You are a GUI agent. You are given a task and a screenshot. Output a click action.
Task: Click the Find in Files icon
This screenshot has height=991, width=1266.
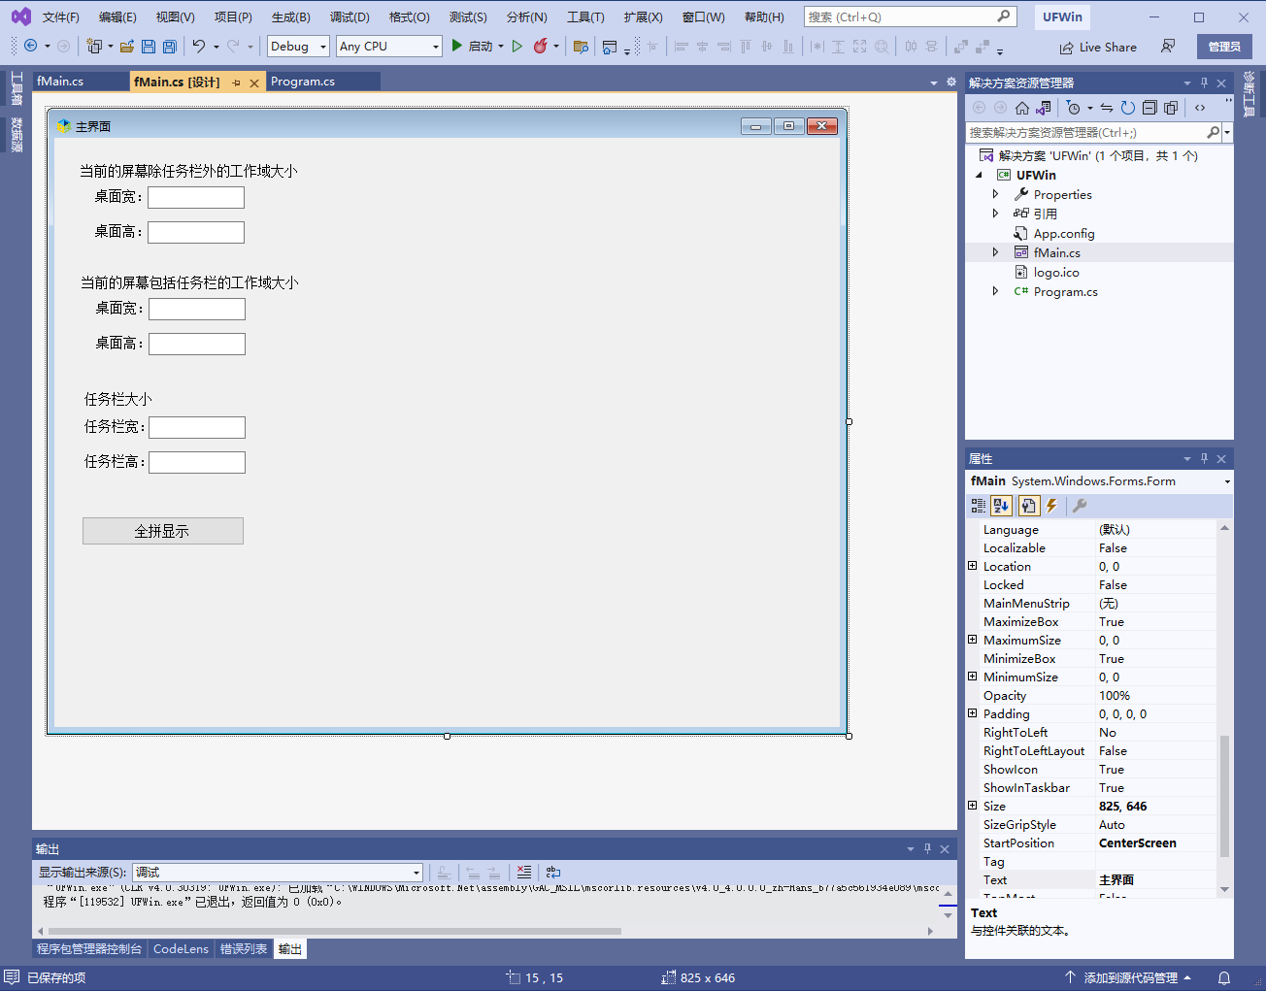[582, 46]
